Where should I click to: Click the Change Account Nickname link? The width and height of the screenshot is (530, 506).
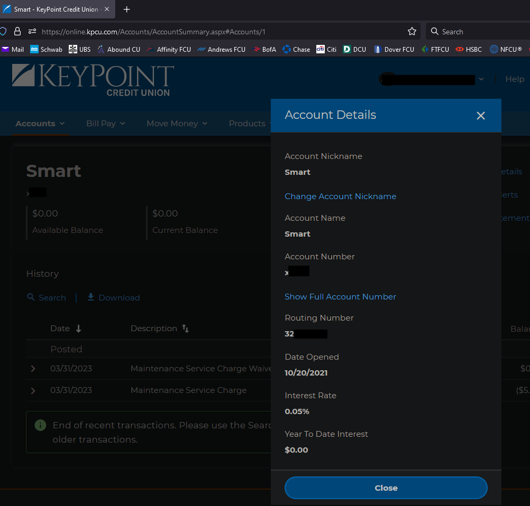click(x=340, y=196)
